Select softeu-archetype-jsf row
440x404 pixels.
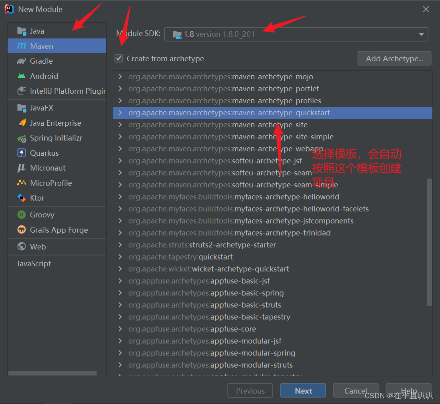click(273, 161)
